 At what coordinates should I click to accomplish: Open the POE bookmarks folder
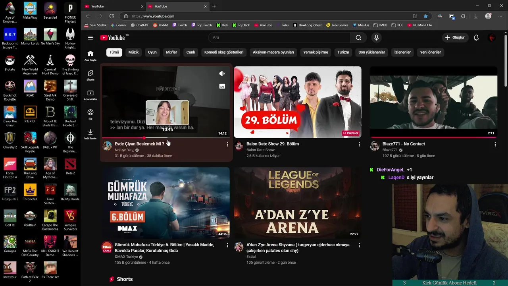tap(397, 25)
